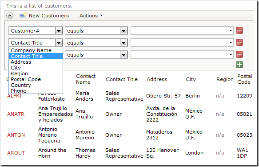Sort by Contact Title column header
Screen dimensions: 259x167
pos(122,79)
